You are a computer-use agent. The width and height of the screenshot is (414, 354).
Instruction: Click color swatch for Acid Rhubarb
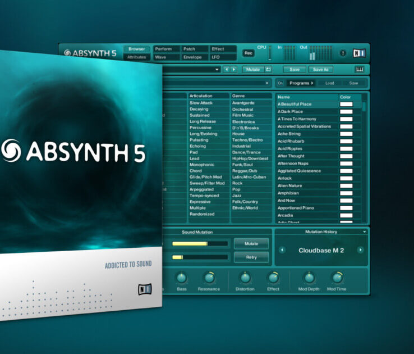click(346, 141)
